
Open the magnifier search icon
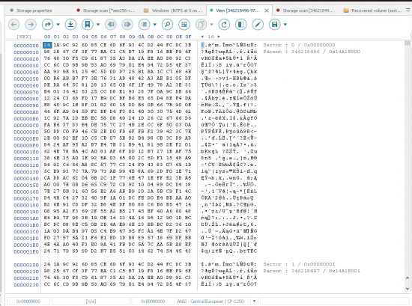pos(167,25)
